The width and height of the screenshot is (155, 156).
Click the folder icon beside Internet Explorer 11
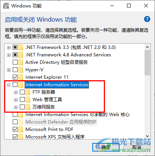(21, 77)
